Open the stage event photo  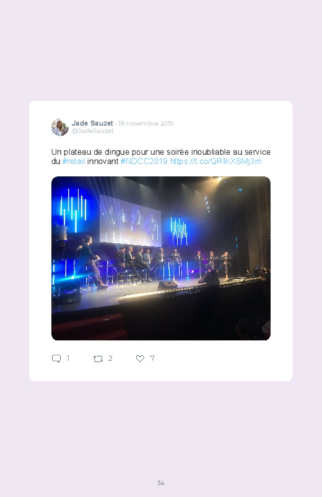pyautogui.click(x=161, y=258)
